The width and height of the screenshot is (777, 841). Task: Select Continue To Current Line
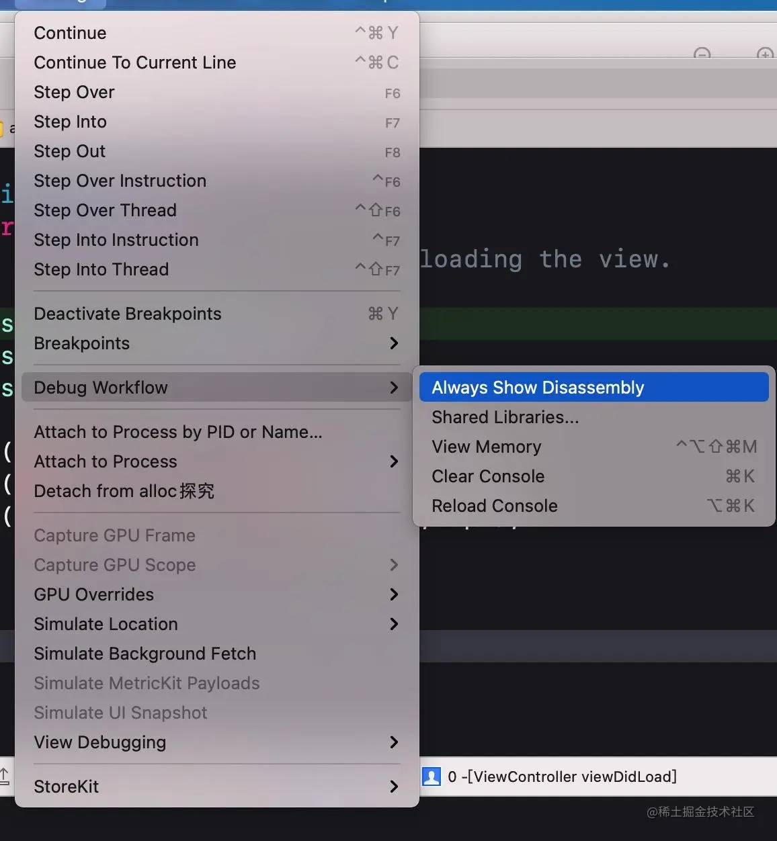coord(216,62)
